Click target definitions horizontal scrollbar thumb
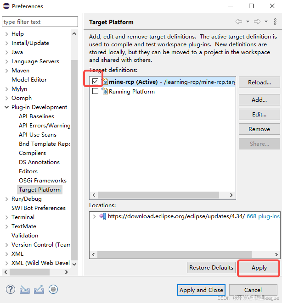The image size is (282, 303). click(x=158, y=195)
